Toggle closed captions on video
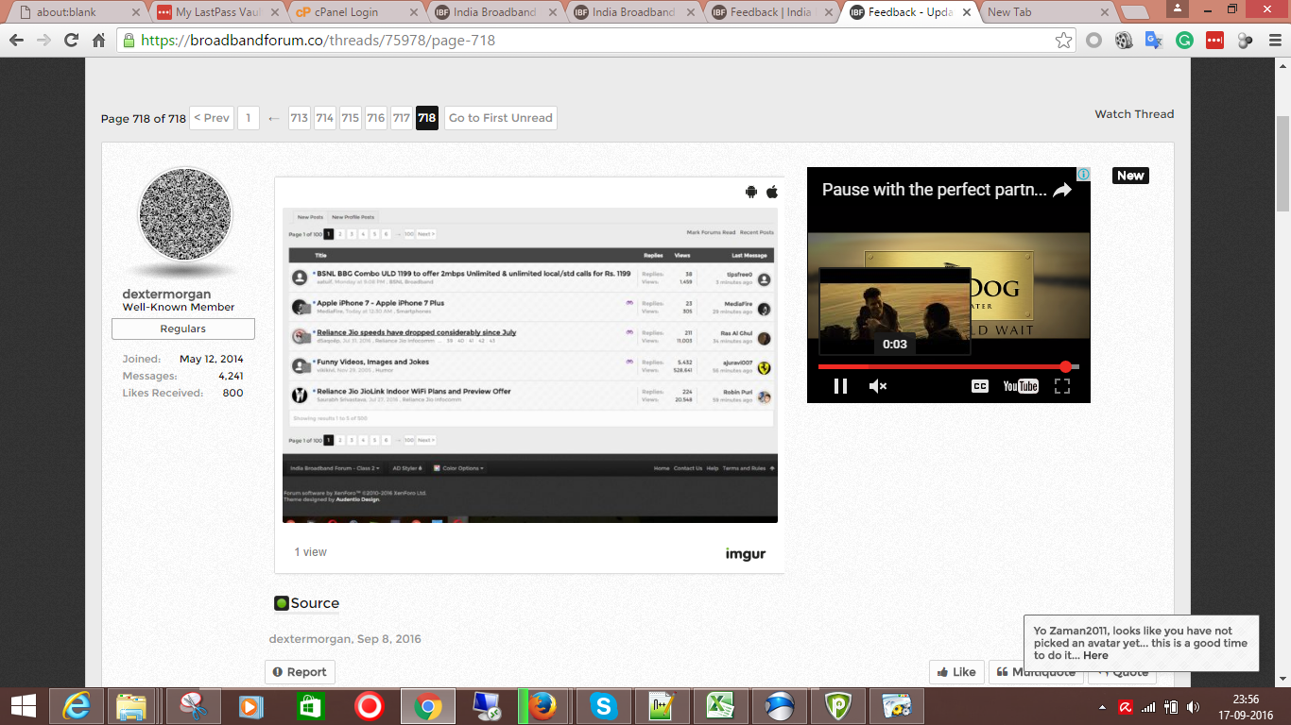 pos(980,386)
